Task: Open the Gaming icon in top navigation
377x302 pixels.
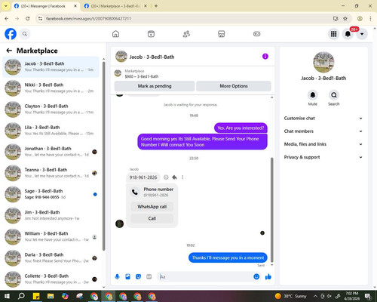Action: (x=256, y=34)
